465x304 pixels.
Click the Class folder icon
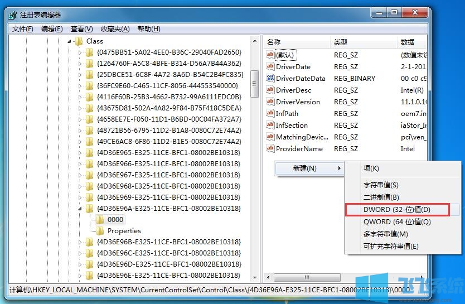coord(79,41)
